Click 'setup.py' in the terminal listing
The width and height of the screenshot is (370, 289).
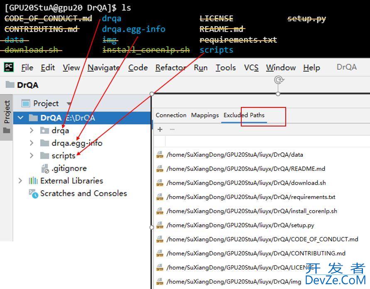(x=306, y=19)
